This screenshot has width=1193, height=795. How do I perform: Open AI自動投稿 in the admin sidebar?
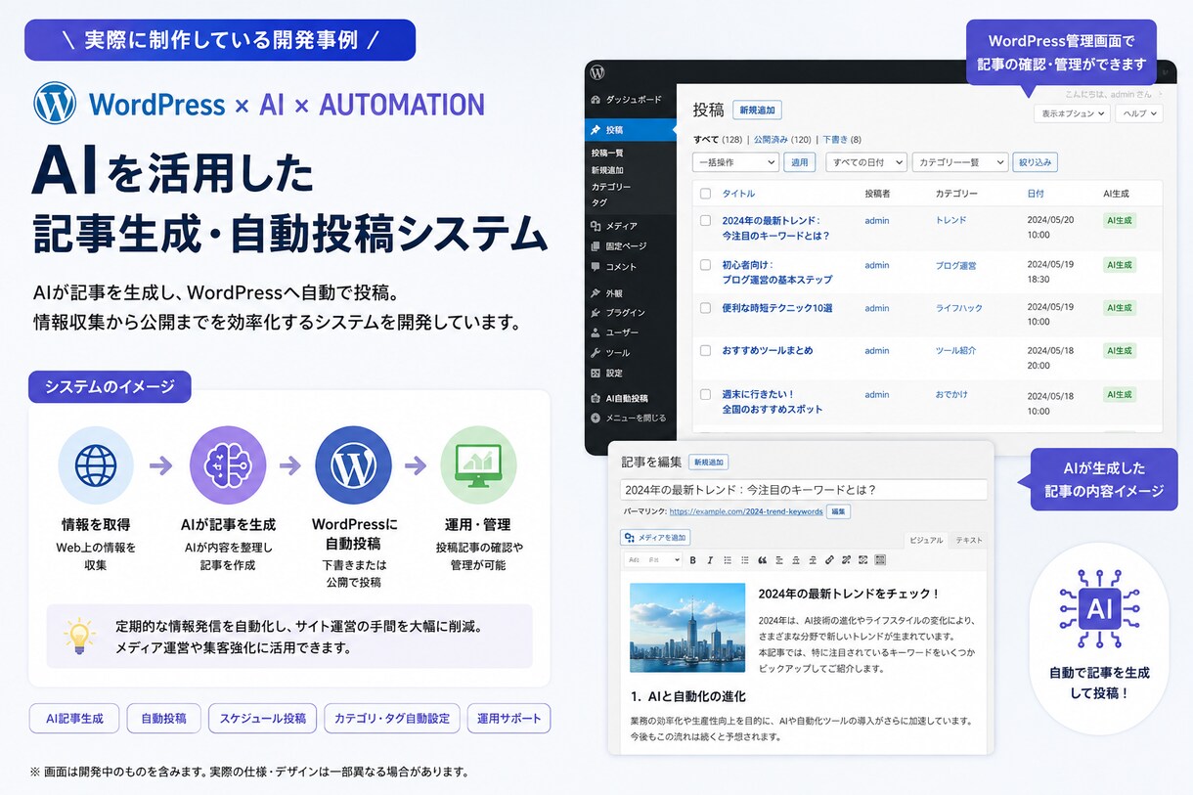click(x=620, y=398)
